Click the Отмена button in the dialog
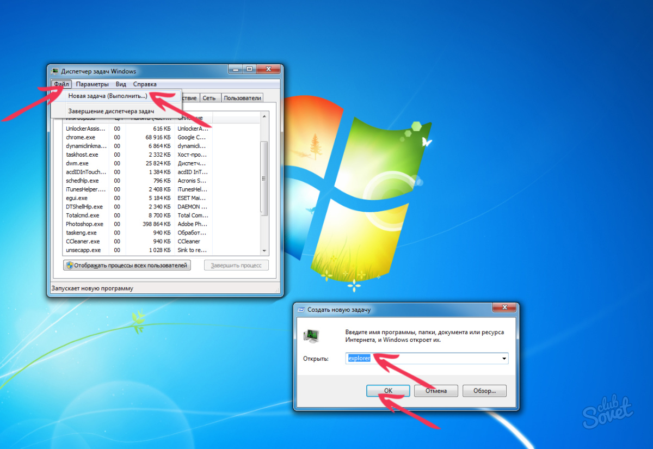The height and width of the screenshot is (449, 653). (x=436, y=391)
